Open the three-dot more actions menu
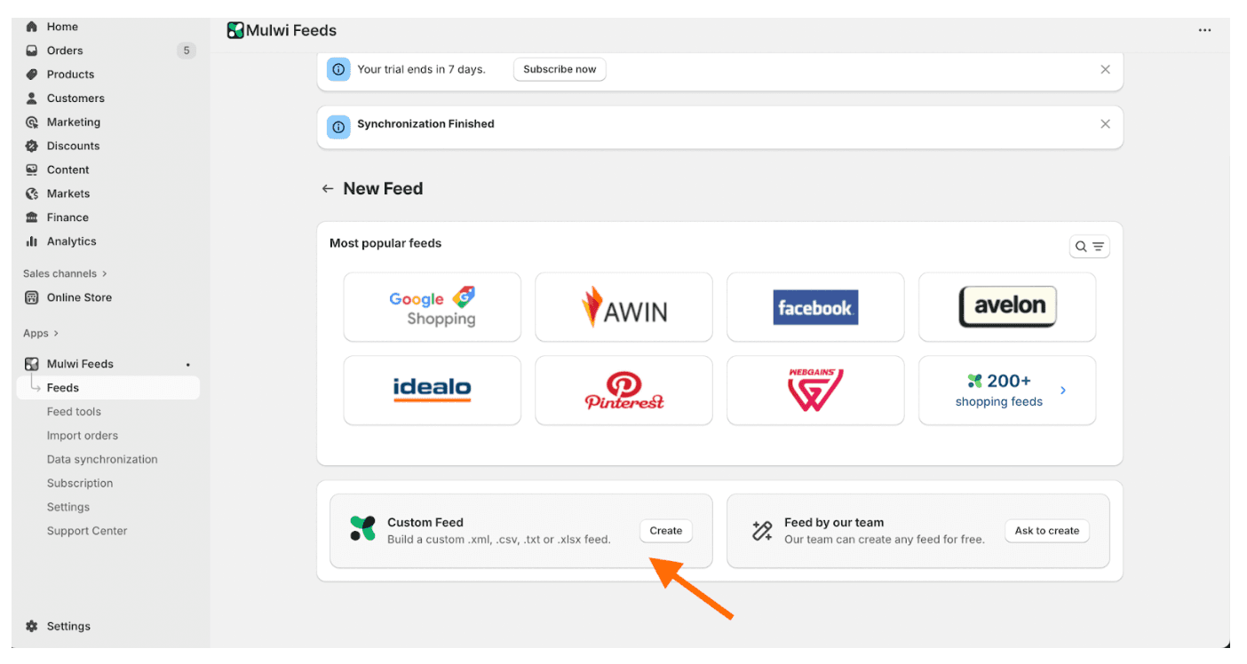Screen dimensions: 1247x664 (1204, 29)
